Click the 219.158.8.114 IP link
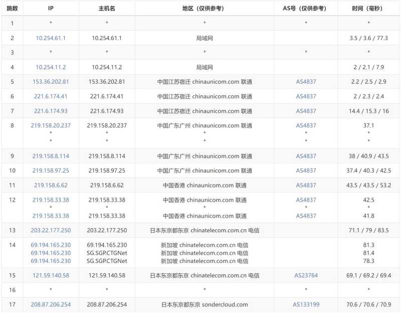 [x=50, y=156]
